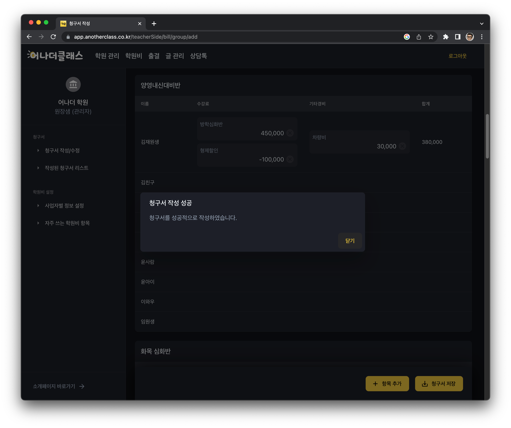Open the Chrome profile avatar

click(x=470, y=37)
